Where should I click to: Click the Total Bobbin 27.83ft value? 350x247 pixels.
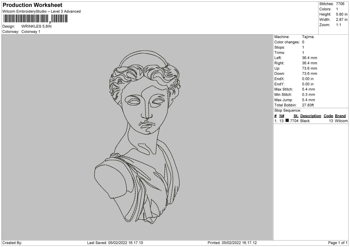coord(309,105)
